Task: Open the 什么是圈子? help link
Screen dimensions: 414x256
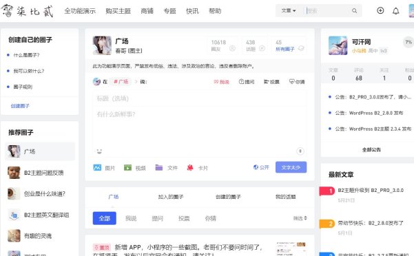Action: 26,55
